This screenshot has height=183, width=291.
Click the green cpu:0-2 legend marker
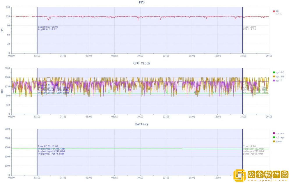coord(274,72)
